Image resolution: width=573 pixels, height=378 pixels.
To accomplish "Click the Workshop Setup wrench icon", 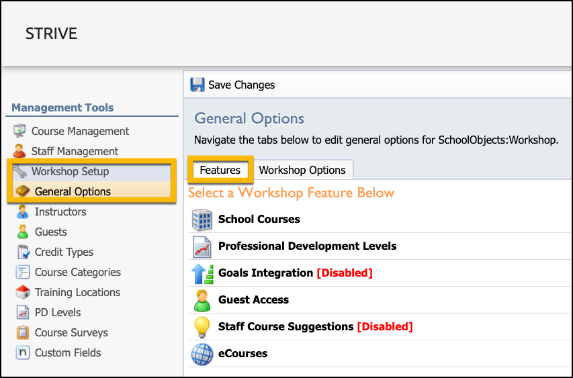I will point(19,171).
